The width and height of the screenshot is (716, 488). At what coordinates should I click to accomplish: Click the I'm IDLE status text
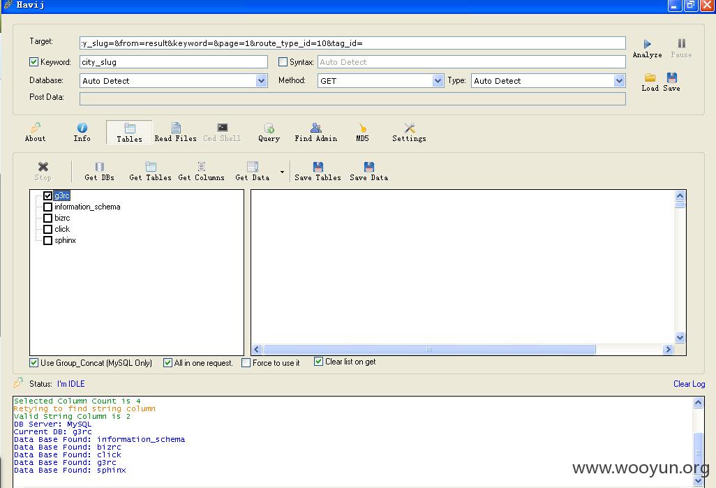[70, 384]
